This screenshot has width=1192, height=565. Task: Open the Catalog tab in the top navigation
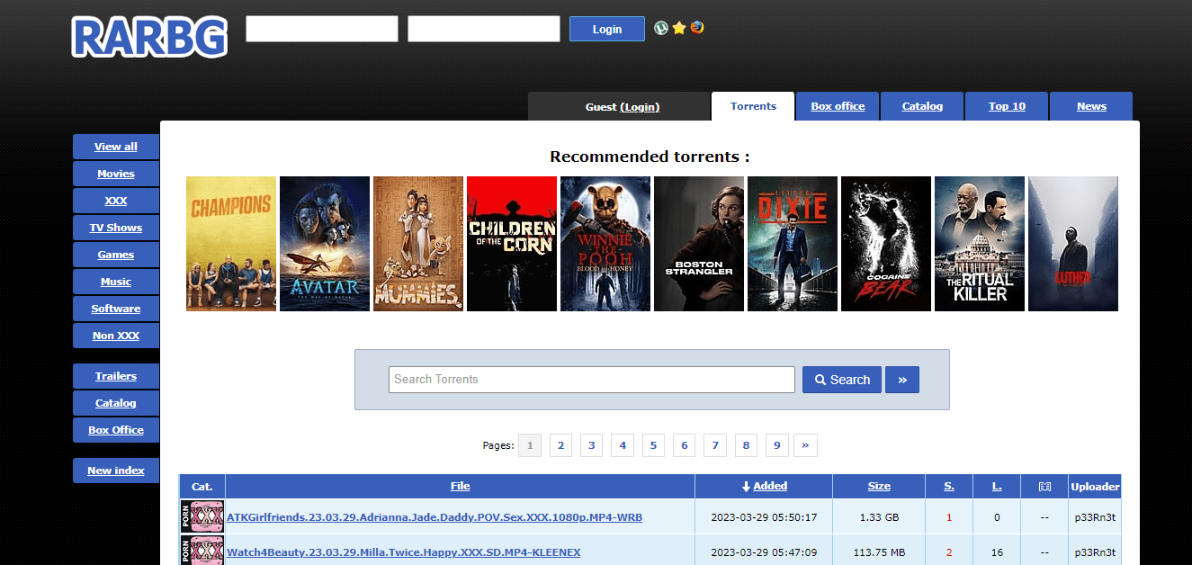click(922, 106)
